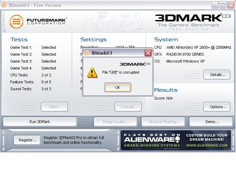The image size is (236, 177).
Task: Click the Select tests button
Action: pos(54,107)
